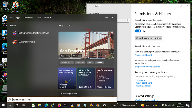Open search panel options (three dots)
This screenshot has height=108, width=192.
[106, 18]
